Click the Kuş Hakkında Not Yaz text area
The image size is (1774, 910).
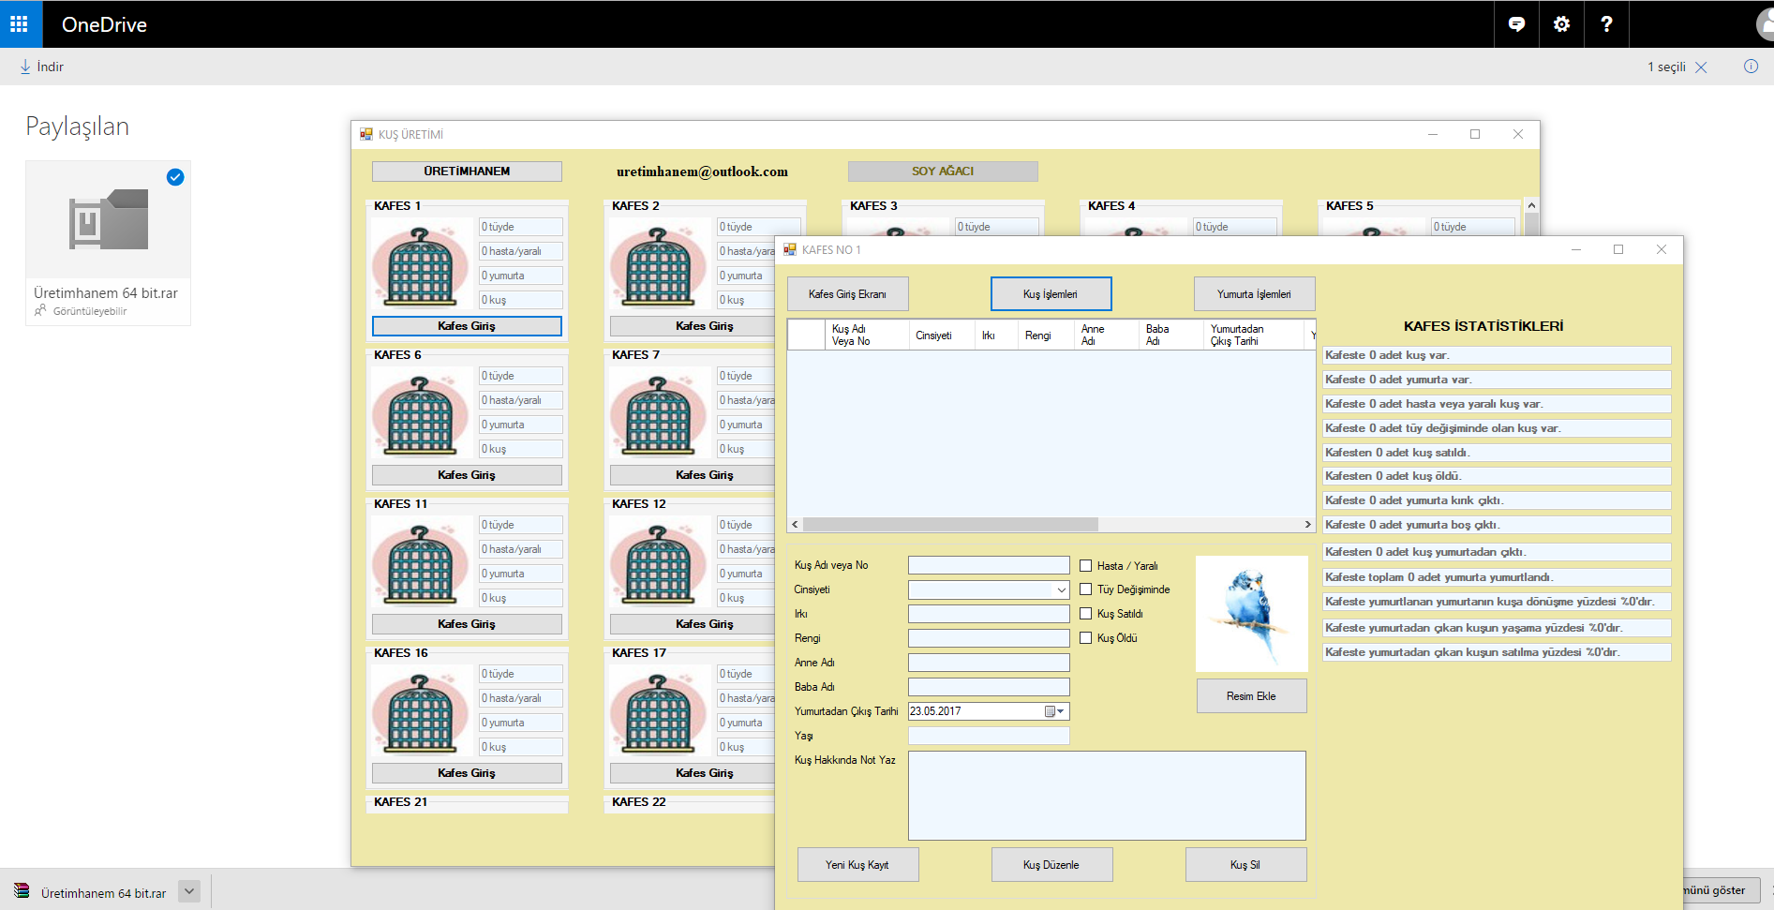pyautogui.click(x=1107, y=796)
